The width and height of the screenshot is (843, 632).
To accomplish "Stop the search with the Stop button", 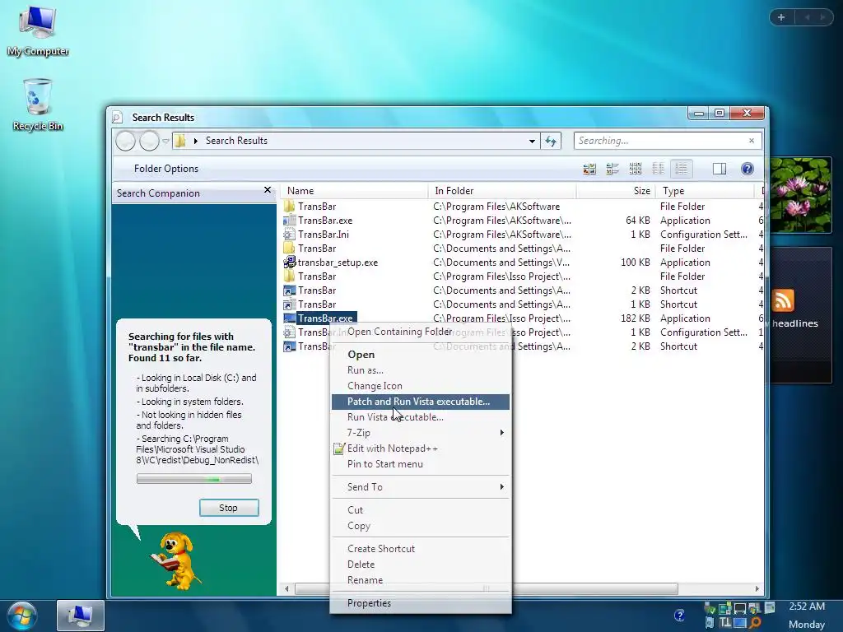I will [x=229, y=508].
